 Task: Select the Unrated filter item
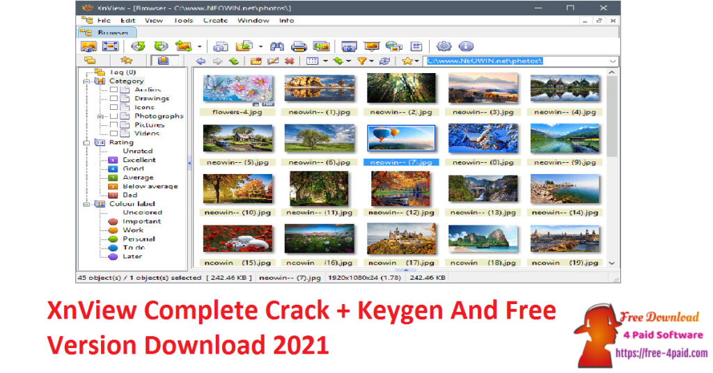click(137, 151)
